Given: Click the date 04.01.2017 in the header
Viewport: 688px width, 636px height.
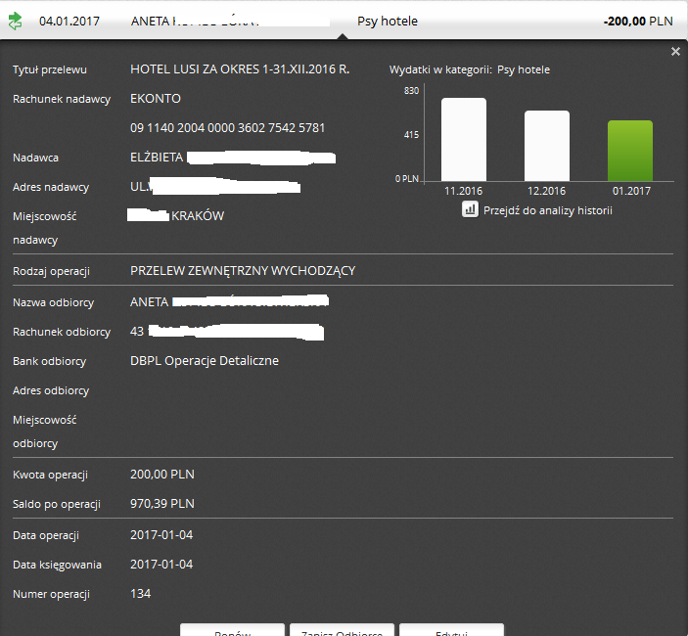Looking at the screenshot, I should [x=69, y=22].
